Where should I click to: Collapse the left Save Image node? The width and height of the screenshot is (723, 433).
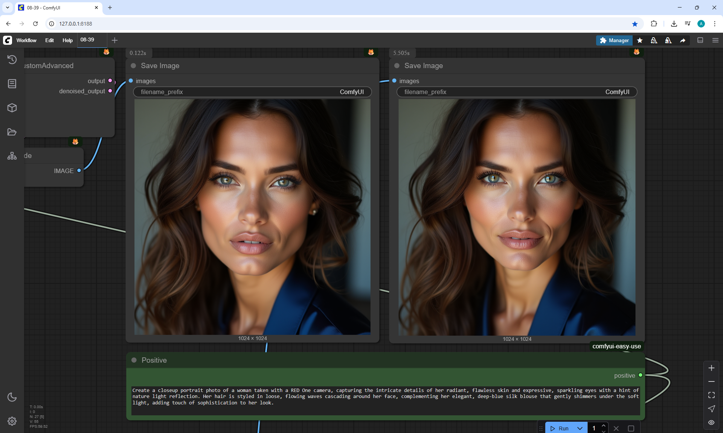(133, 66)
